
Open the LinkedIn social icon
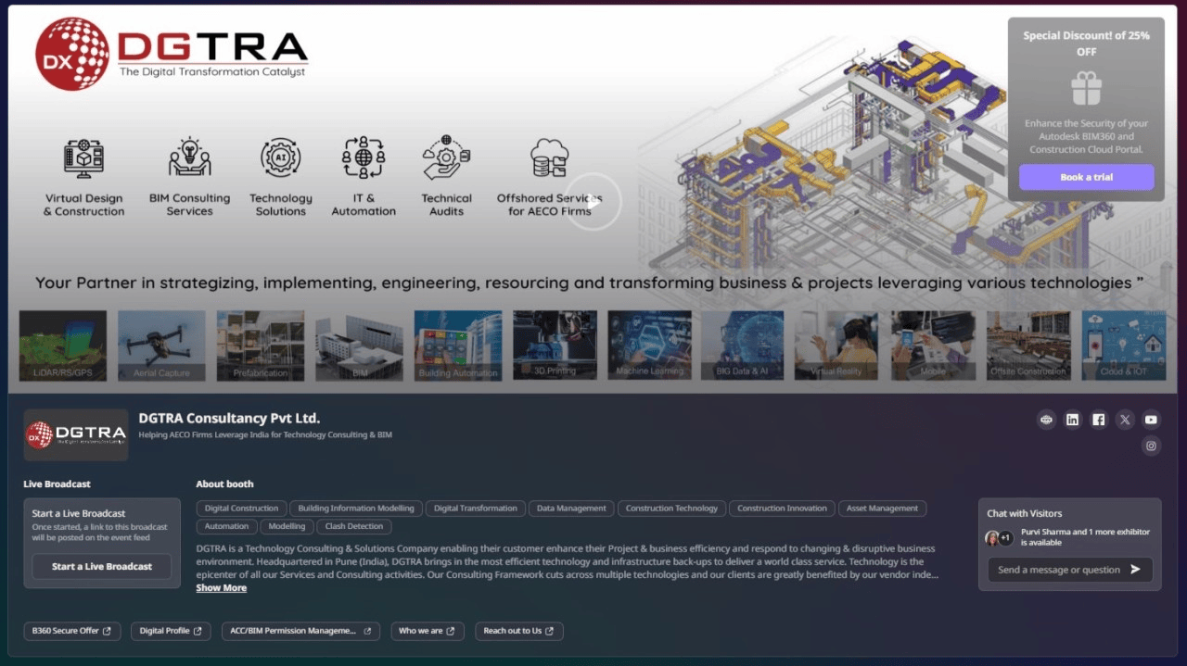1072,420
